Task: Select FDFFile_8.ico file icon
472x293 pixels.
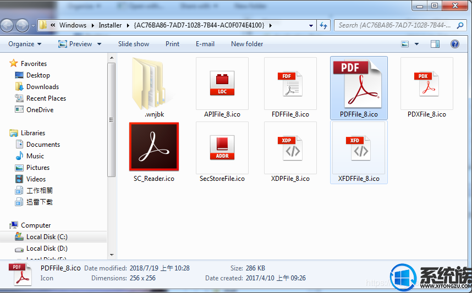Action: [x=290, y=84]
